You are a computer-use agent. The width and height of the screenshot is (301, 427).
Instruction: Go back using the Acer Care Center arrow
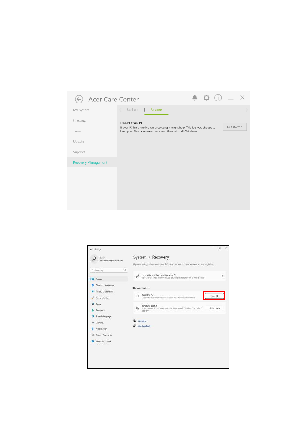79,99
